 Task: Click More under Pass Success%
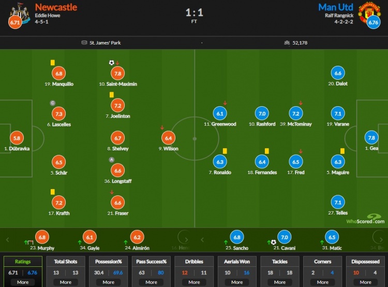[x=151, y=282]
